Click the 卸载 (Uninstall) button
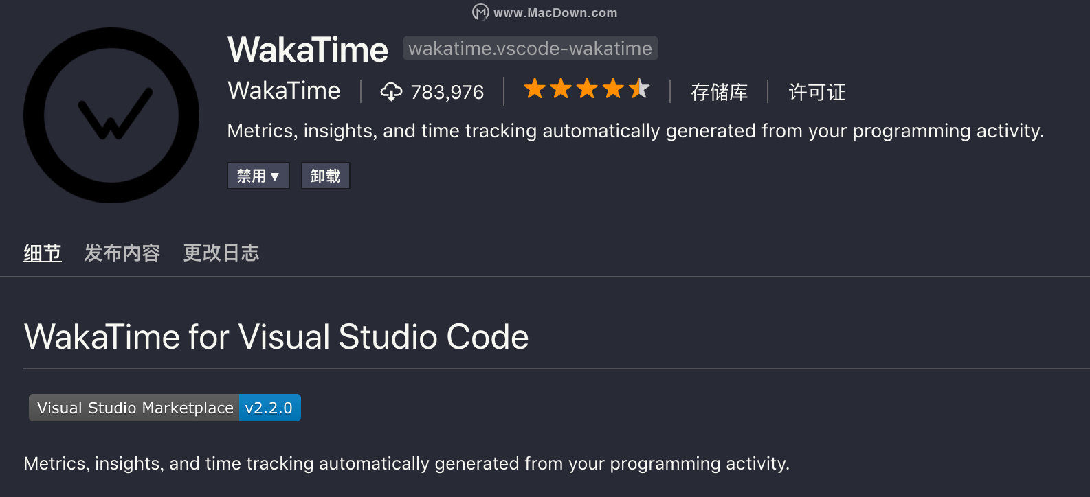This screenshot has width=1090, height=497. (325, 176)
